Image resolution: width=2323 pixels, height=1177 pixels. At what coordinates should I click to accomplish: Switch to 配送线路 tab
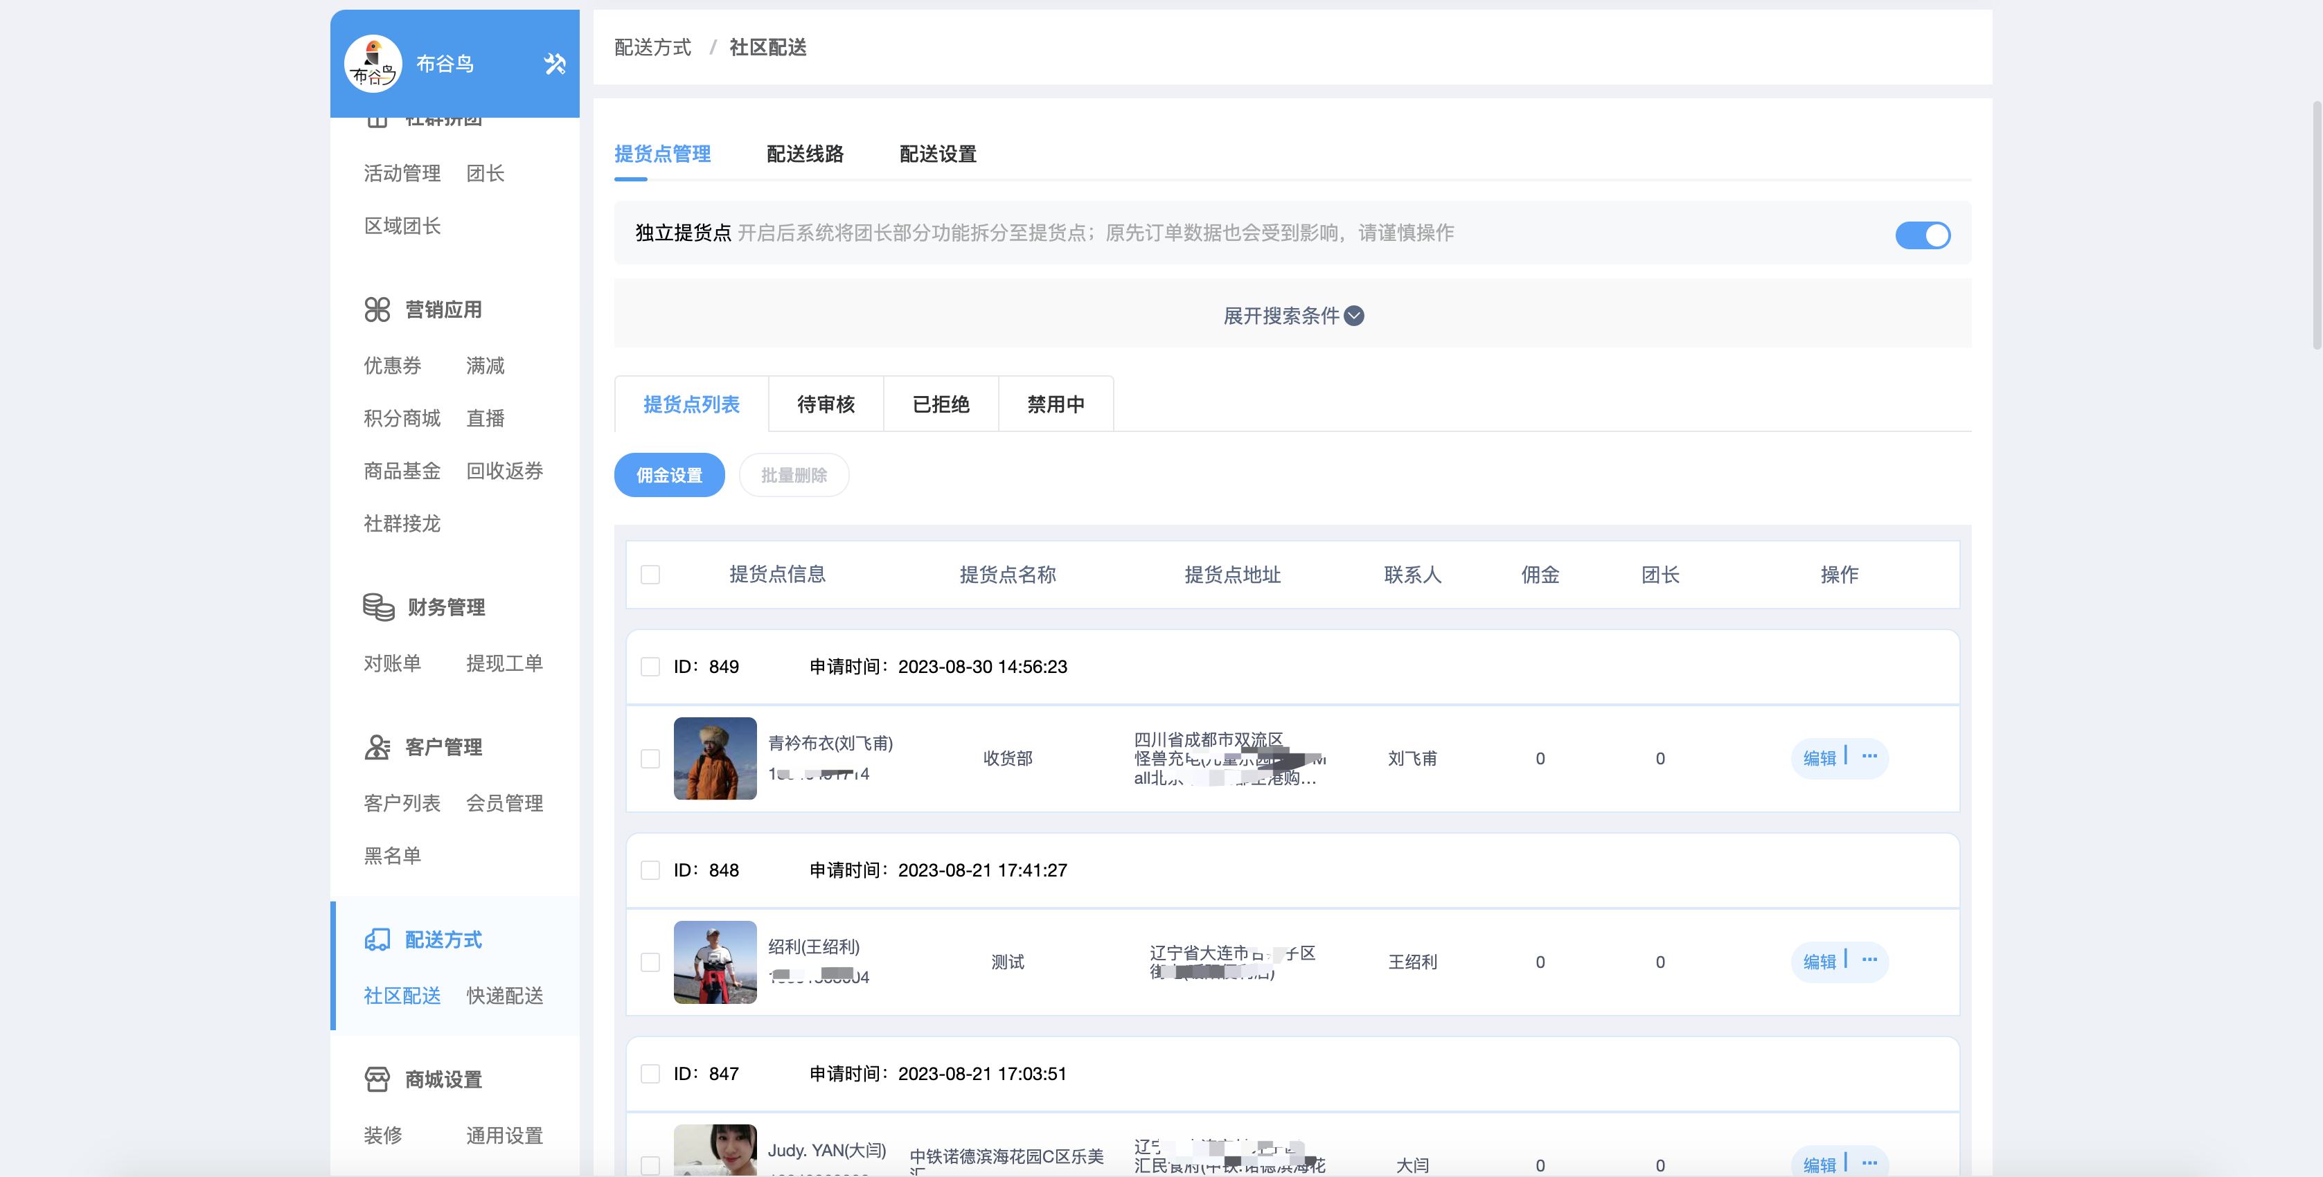[806, 154]
